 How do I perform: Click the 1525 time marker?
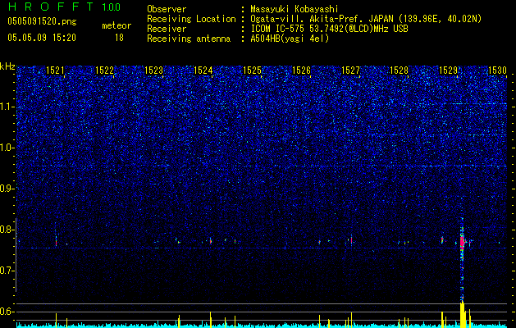pyautogui.click(x=252, y=71)
